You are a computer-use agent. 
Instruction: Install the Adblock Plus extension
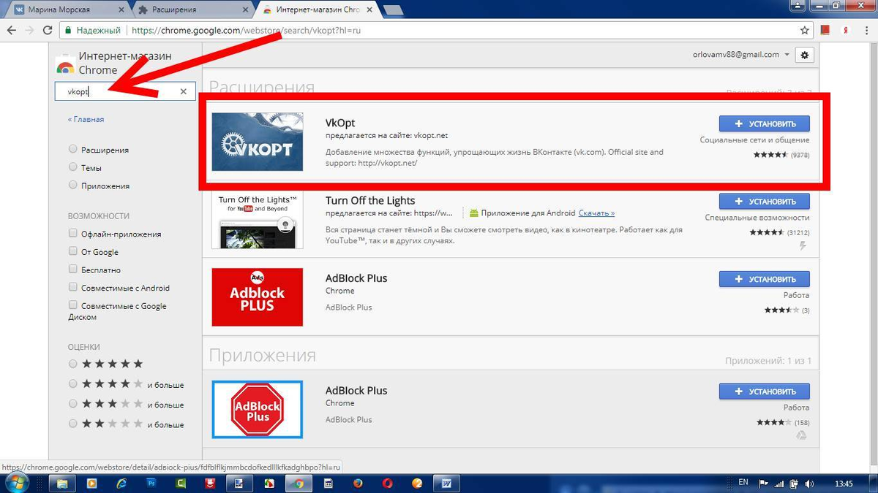tap(764, 279)
